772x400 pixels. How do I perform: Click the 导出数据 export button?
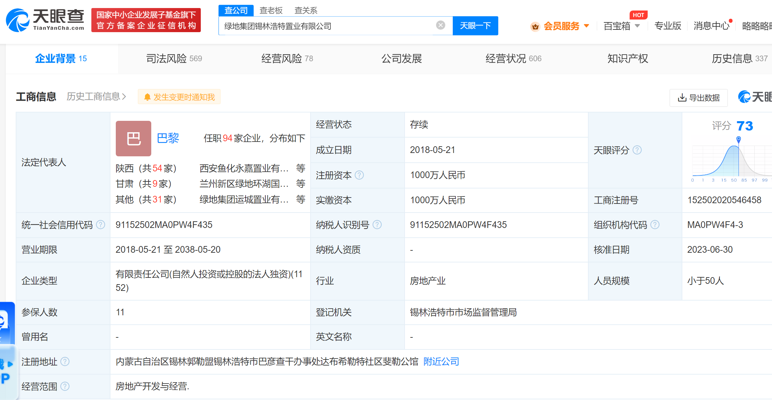(698, 98)
